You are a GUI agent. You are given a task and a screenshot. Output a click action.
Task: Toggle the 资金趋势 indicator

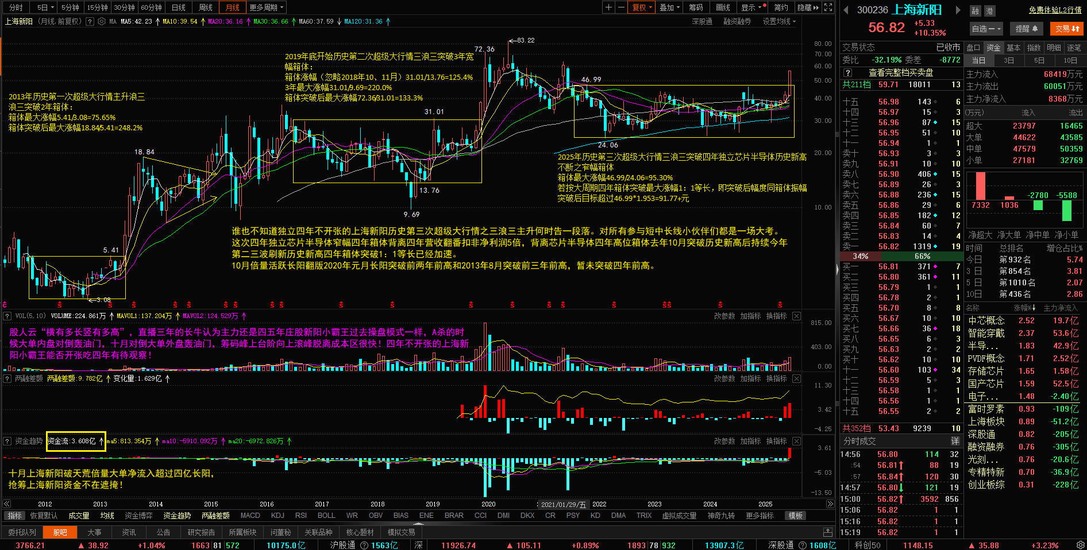pos(177,516)
